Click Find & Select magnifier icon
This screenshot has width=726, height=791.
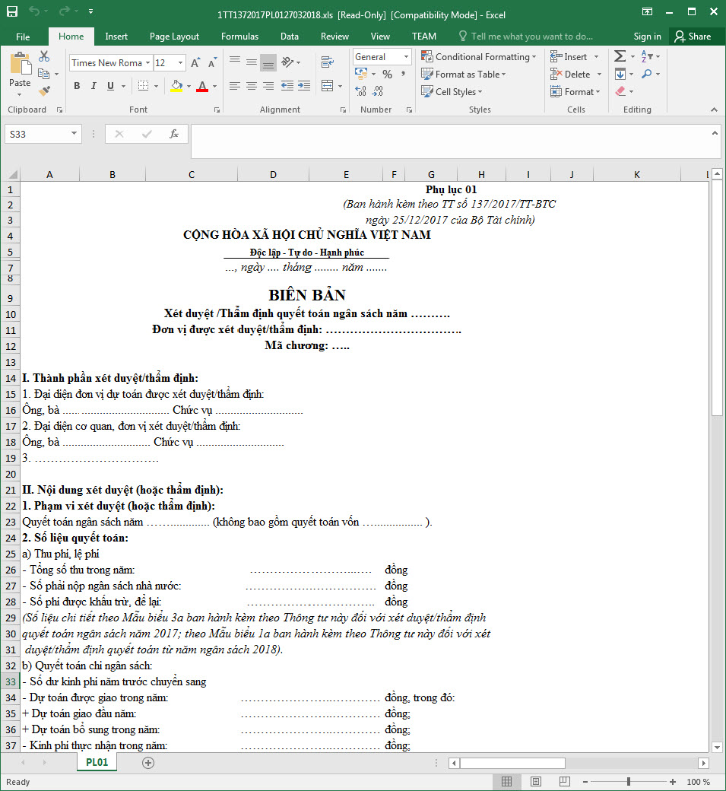(x=647, y=75)
